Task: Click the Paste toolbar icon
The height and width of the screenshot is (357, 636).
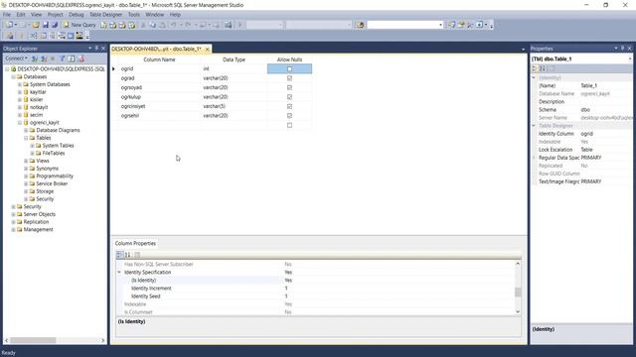Action: [x=162, y=25]
